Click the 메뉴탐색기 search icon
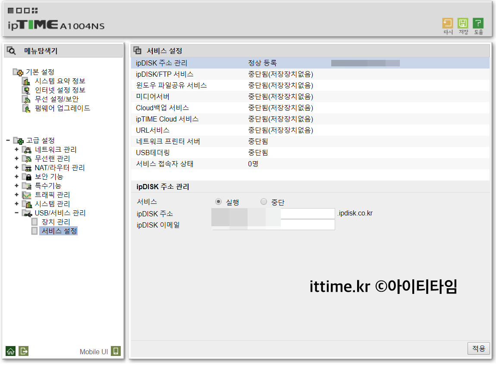Image resolution: width=496 pixels, height=365 pixels. tap(11, 50)
